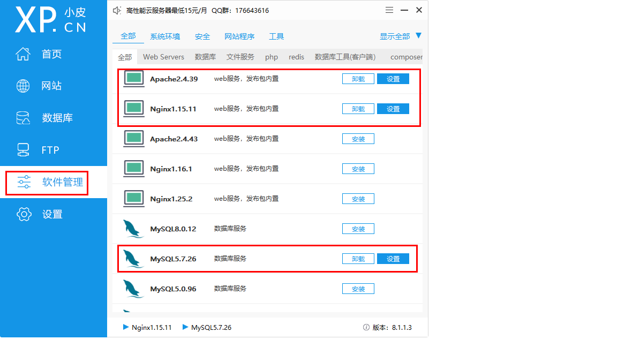Click the Apache2.4.43 monitor icon
617x347 pixels.
[x=134, y=139]
